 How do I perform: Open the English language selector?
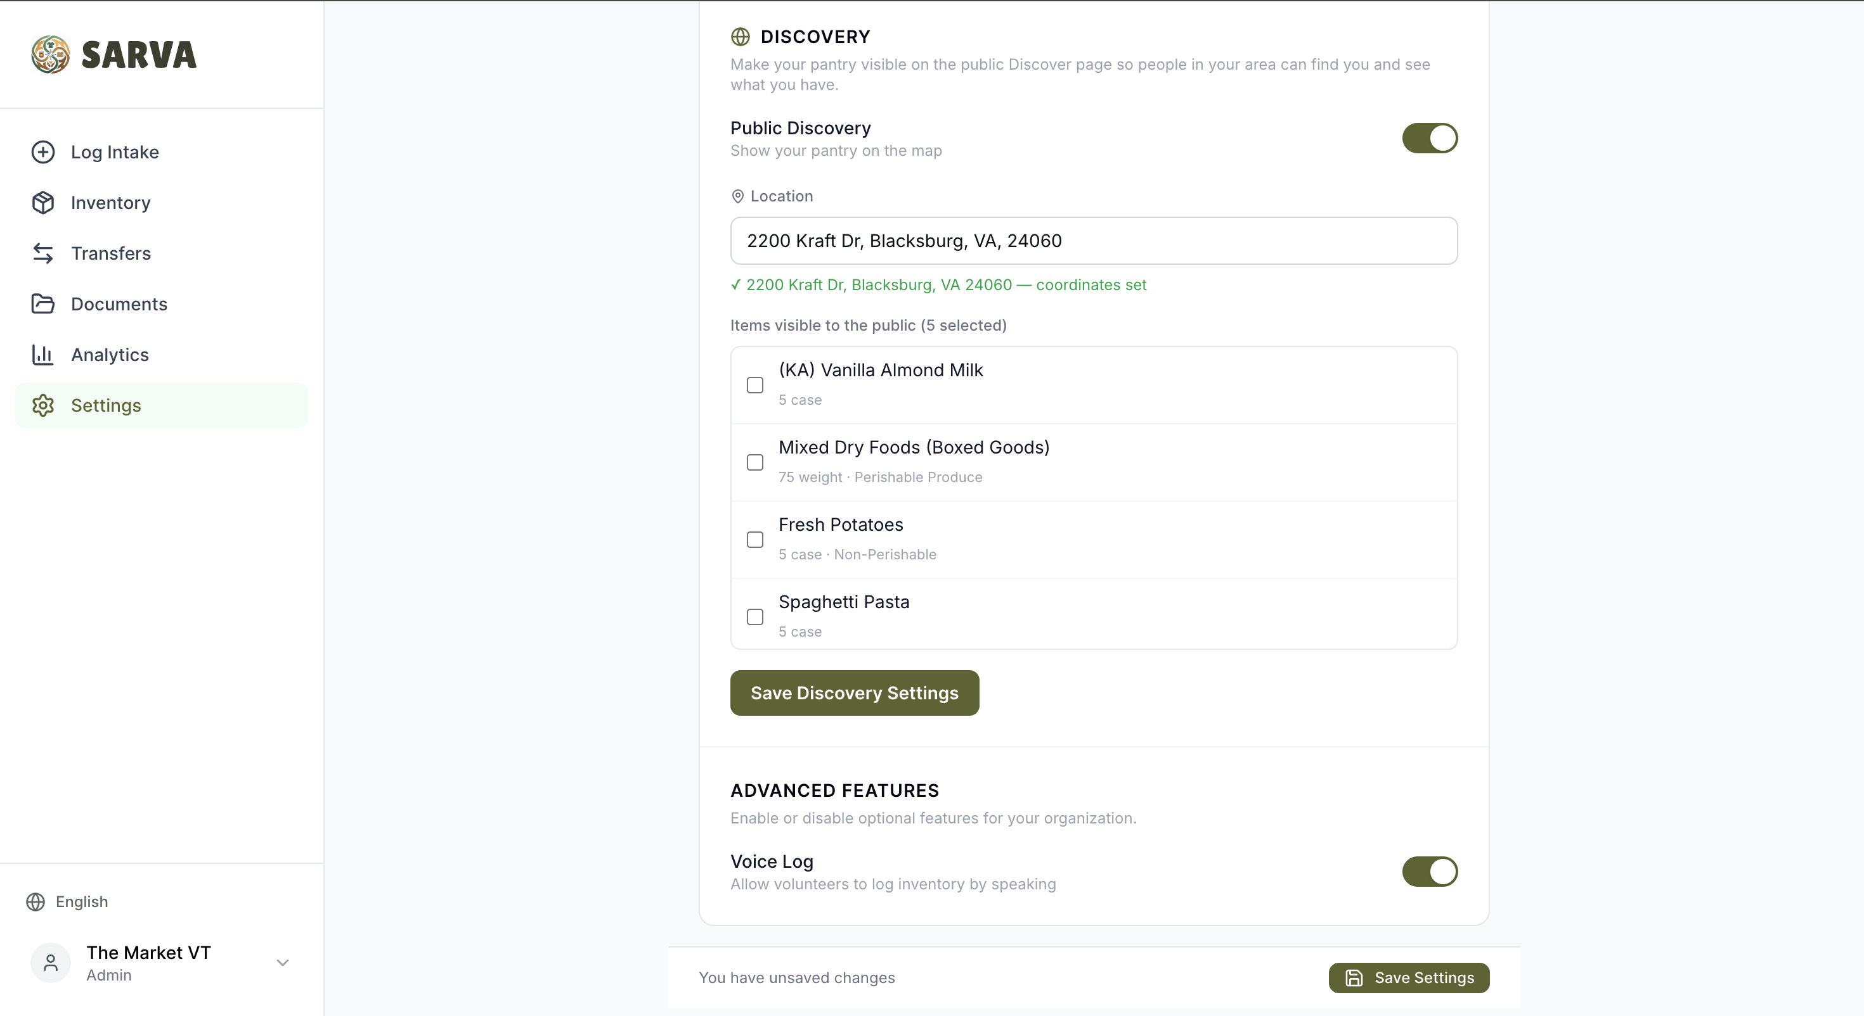[67, 902]
